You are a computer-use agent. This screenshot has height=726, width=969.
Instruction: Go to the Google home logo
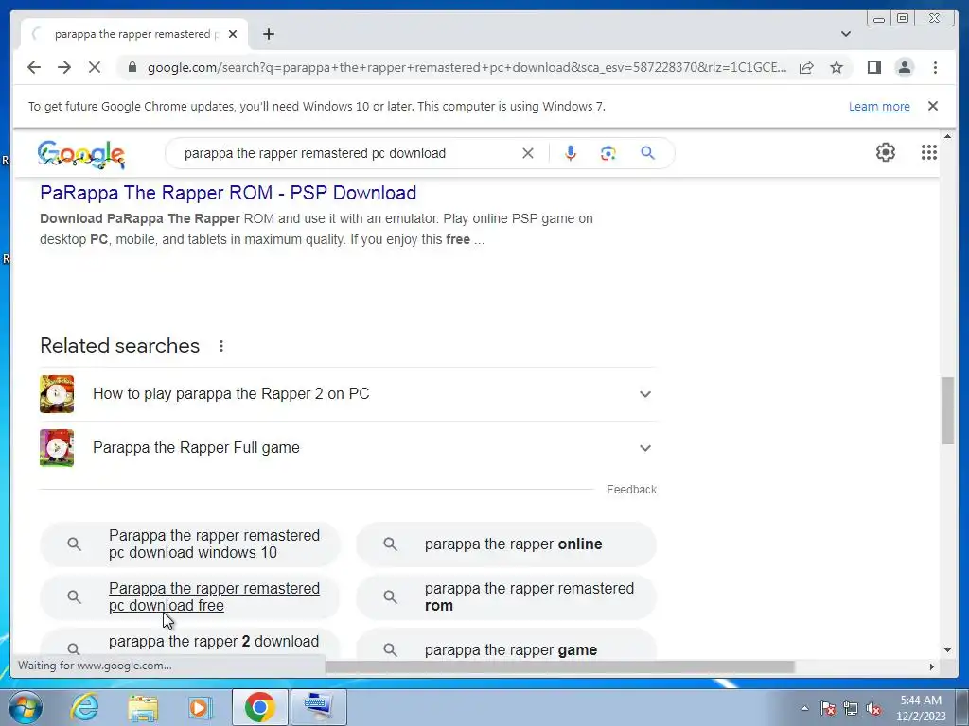click(x=81, y=154)
